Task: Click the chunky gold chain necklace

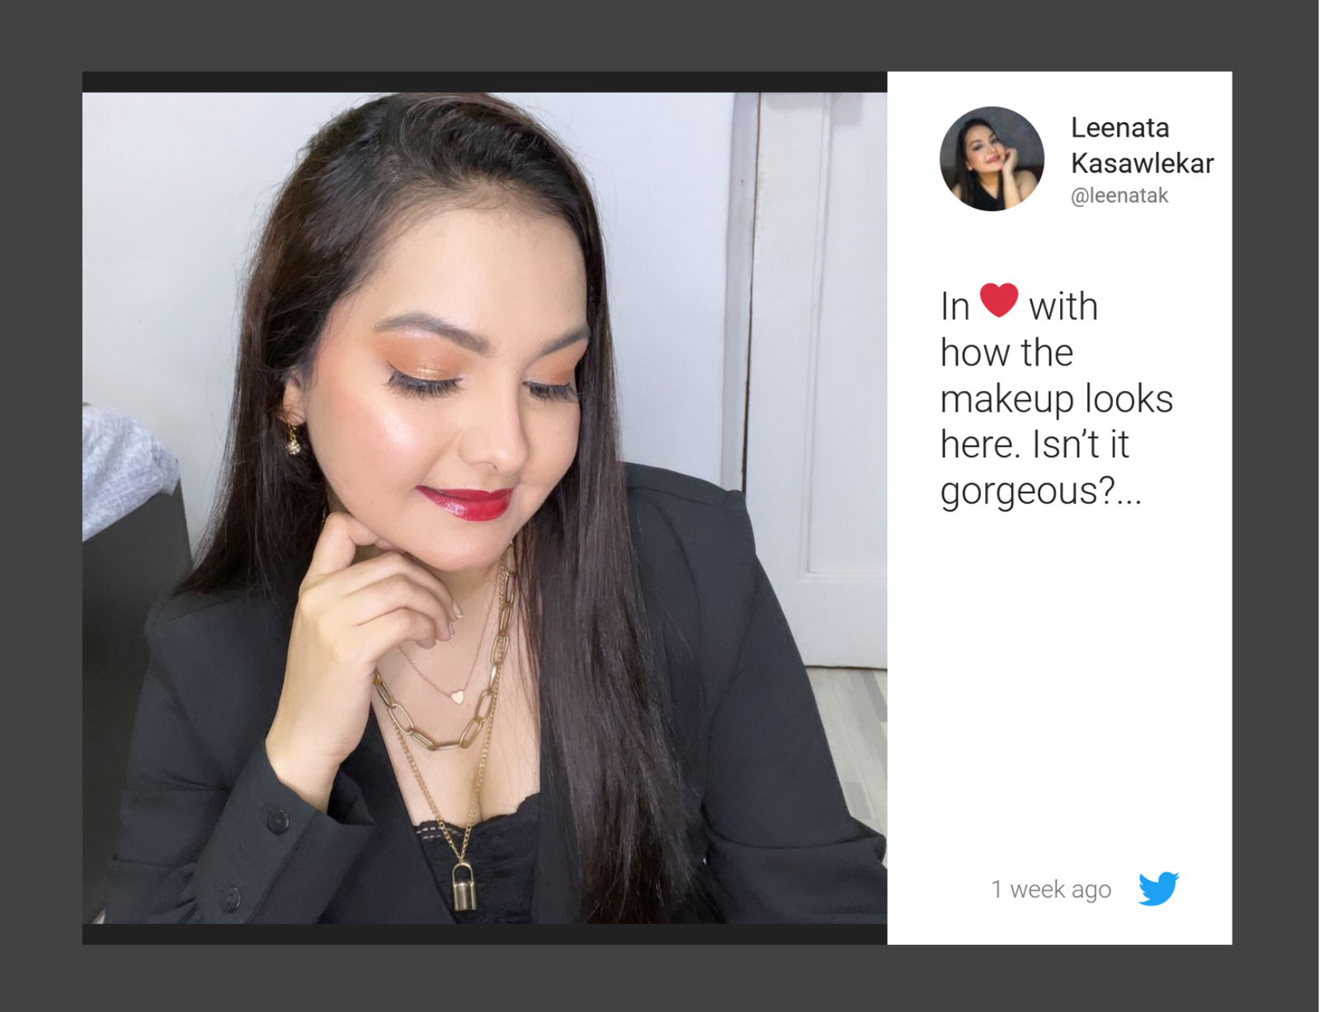Action: [437, 734]
